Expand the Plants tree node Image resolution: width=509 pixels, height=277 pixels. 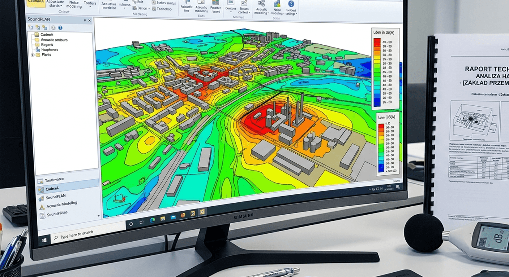coord(33,55)
